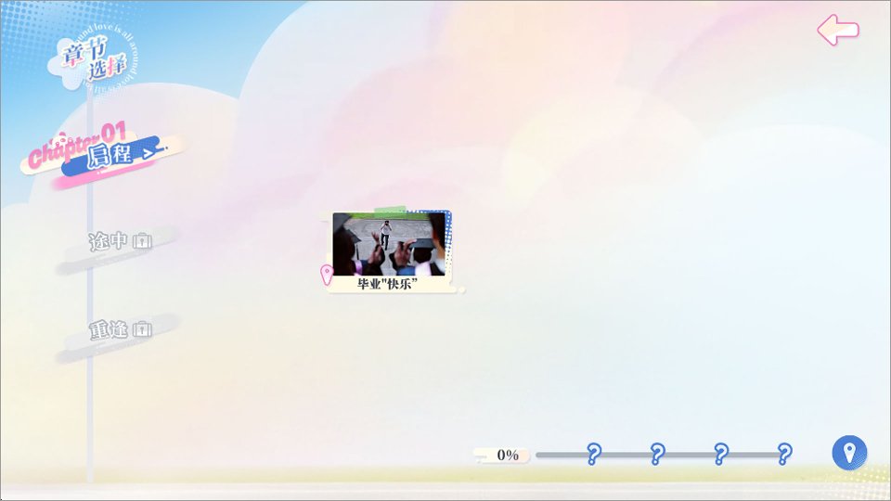Click the first question mark reward marker

(593, 454)
